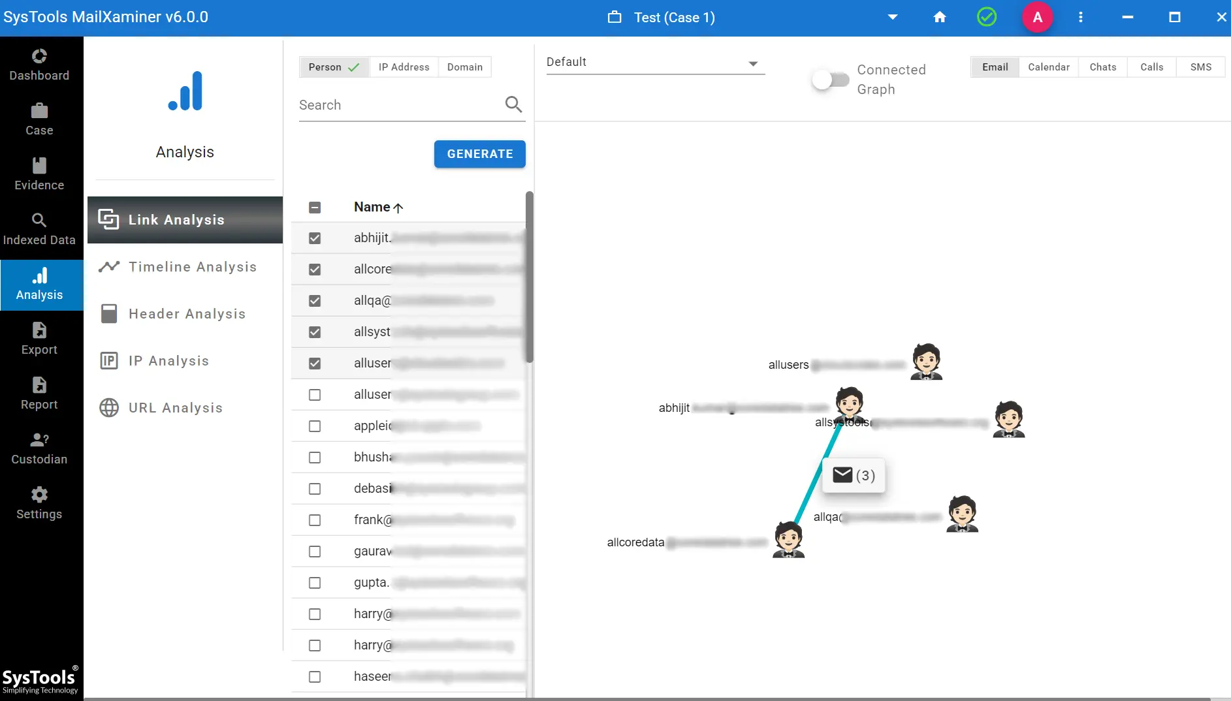Screen dimensions: 1231x701
Task: Open IP Analysis
Action: click(185, 361)
